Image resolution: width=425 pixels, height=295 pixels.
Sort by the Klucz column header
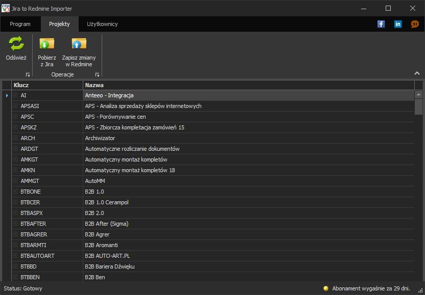click(x=47, y=85)
